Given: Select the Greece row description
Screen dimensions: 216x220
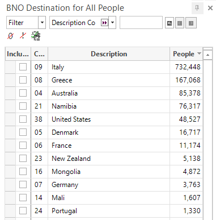Looking at the screenshot, I should point(62,80).
